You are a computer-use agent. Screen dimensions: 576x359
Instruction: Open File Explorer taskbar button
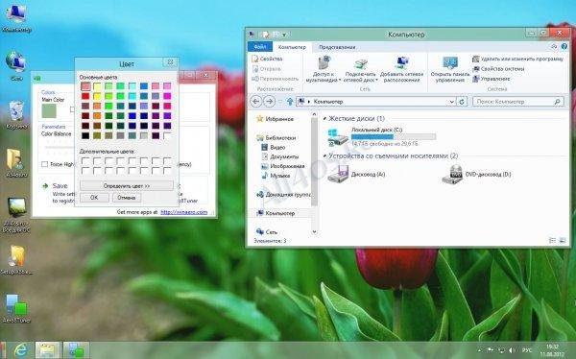[47, 349]
